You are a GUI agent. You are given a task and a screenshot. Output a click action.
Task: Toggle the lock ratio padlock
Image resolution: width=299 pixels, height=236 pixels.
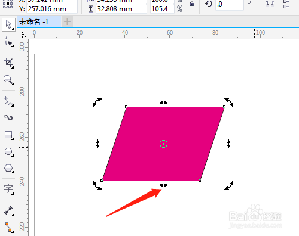point(192,4)
